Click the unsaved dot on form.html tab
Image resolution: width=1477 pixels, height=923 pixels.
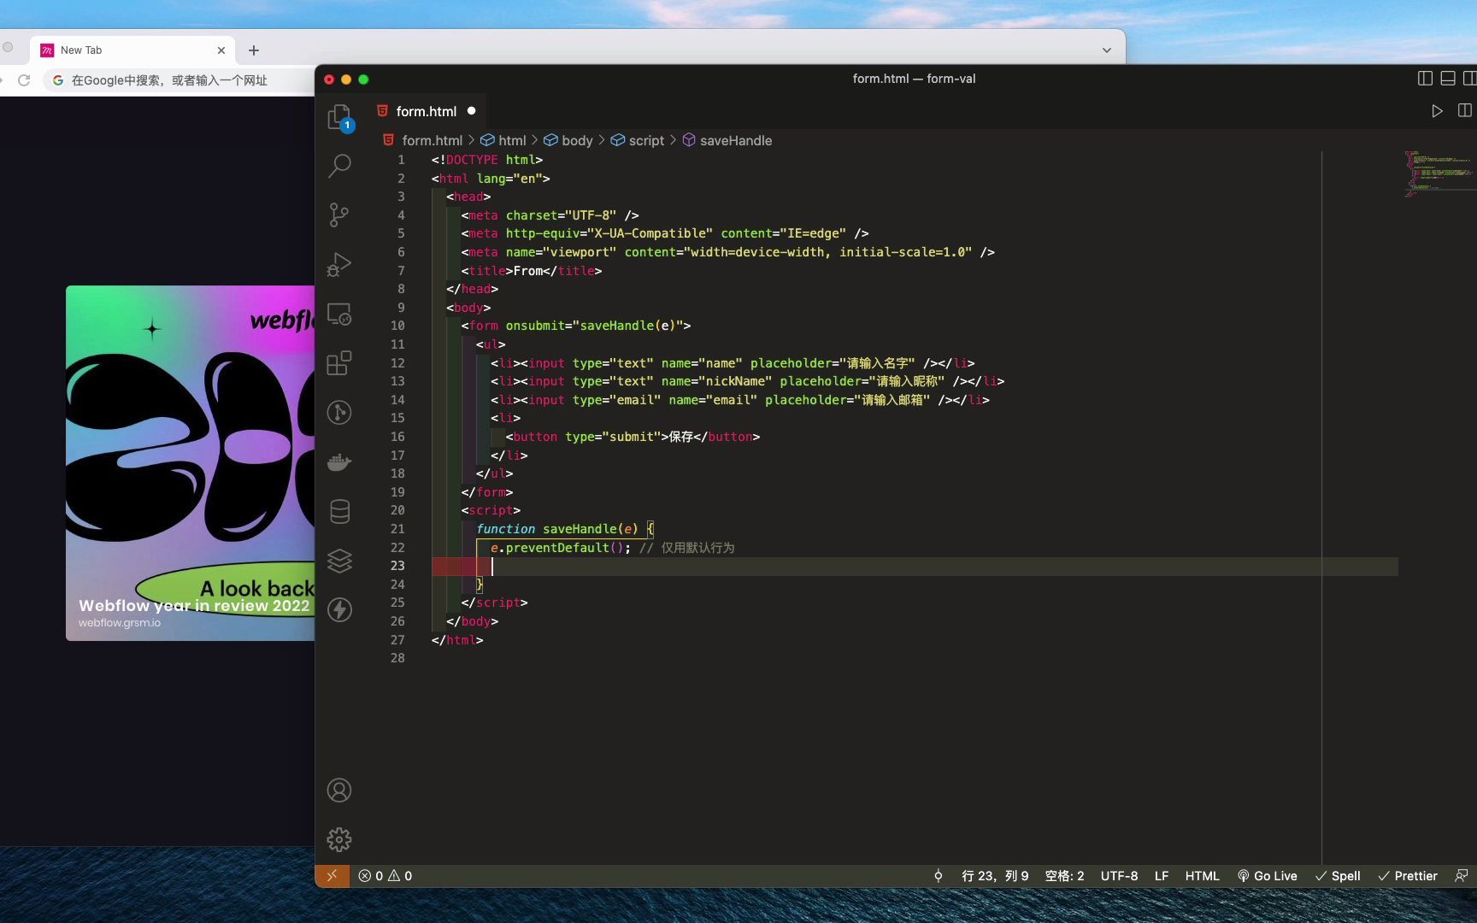pyautogui.click(x=471, y=111)
